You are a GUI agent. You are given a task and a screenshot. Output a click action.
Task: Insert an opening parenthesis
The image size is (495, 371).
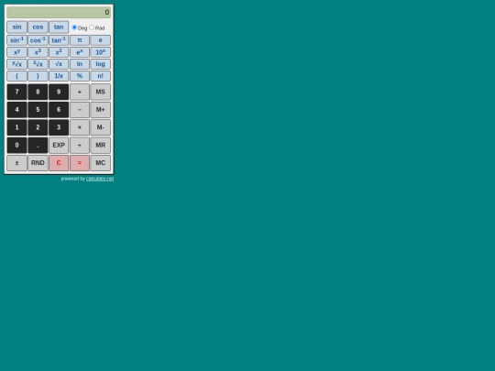pos(16,76)
